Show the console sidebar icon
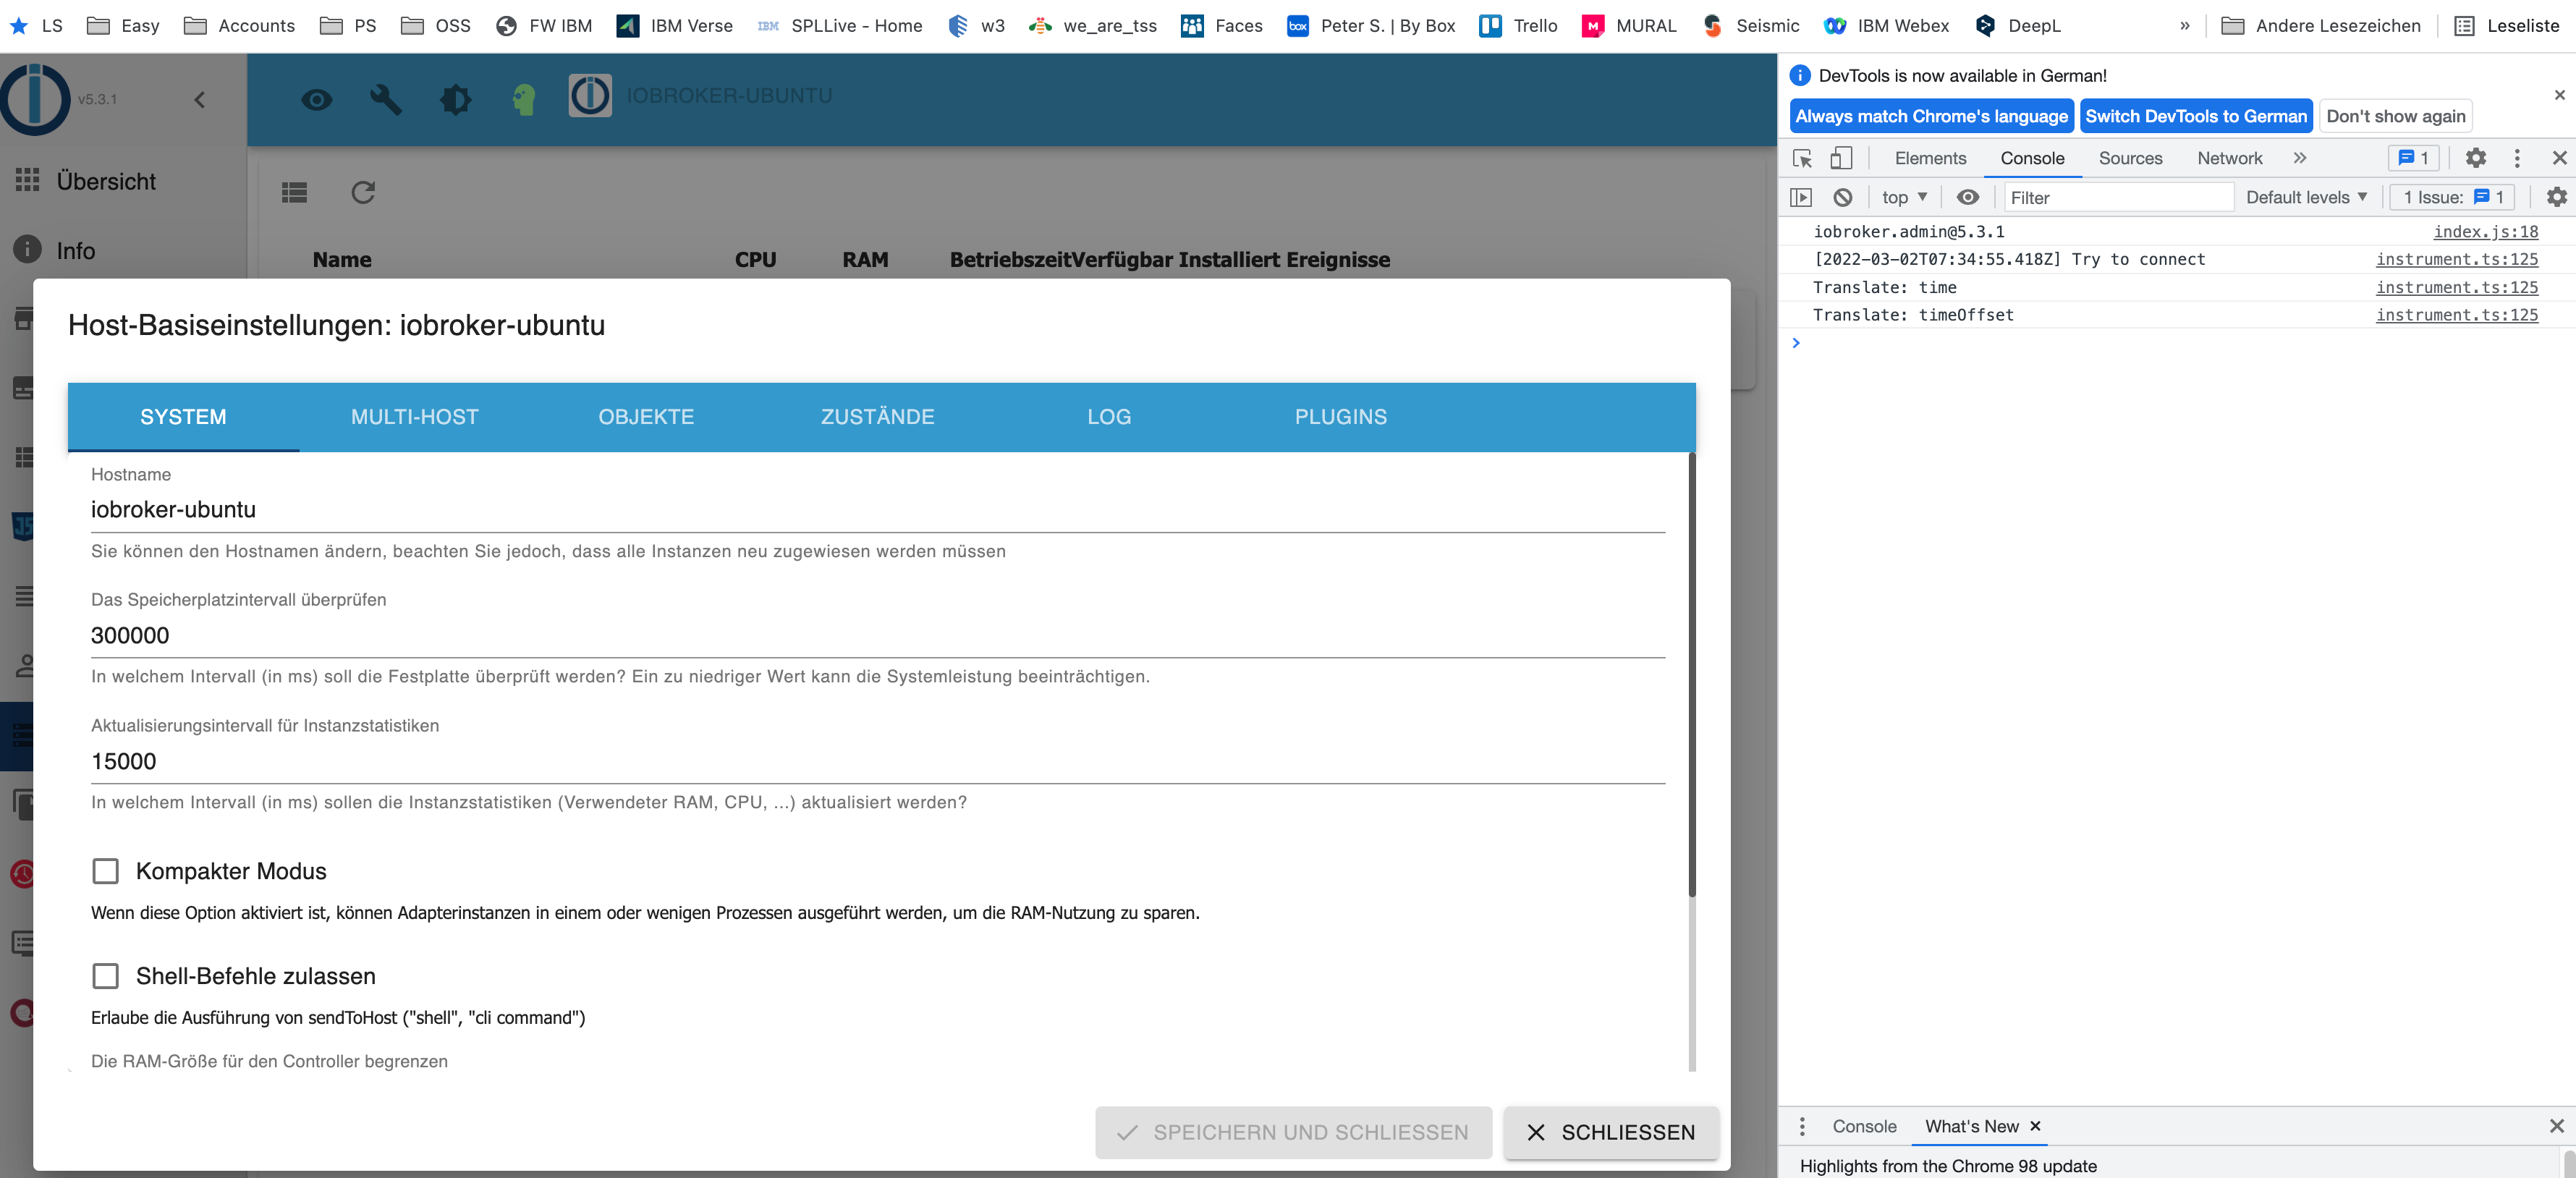The width and height of the screenshot is (2576, 1178). [1801, 197]
